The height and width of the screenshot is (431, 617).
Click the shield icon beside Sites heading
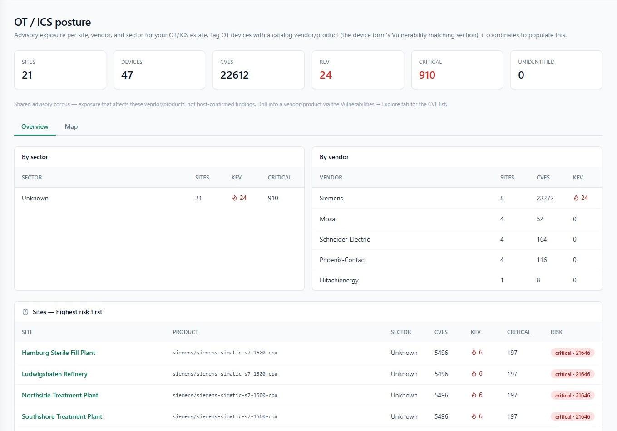(25, 312)
